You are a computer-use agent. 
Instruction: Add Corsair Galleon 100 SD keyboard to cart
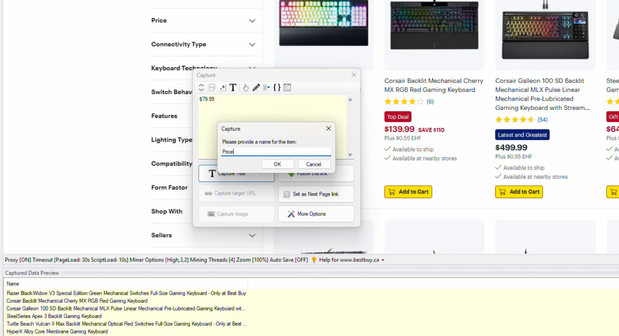tap(519, 192)
